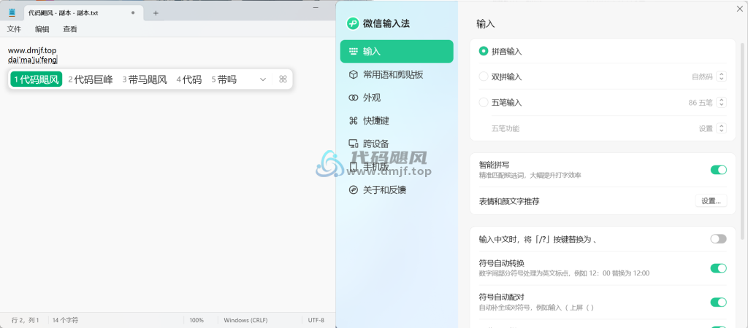Open the 100% zoom status item

click(x=196, y=321)
